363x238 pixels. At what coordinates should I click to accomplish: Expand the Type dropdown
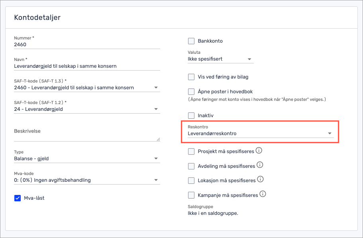(87, 159)
